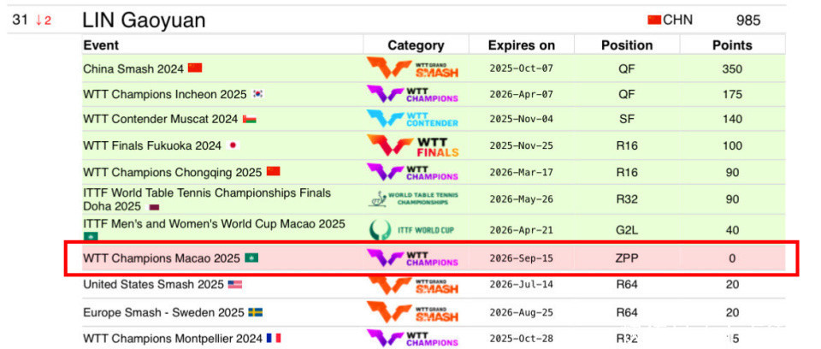
Task: Click WTT Contender logo in Muscat row
Action: coord(412,119)
